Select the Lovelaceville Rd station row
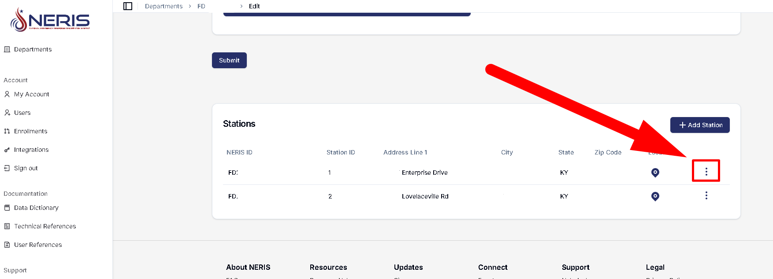 (x=425, y=196)
